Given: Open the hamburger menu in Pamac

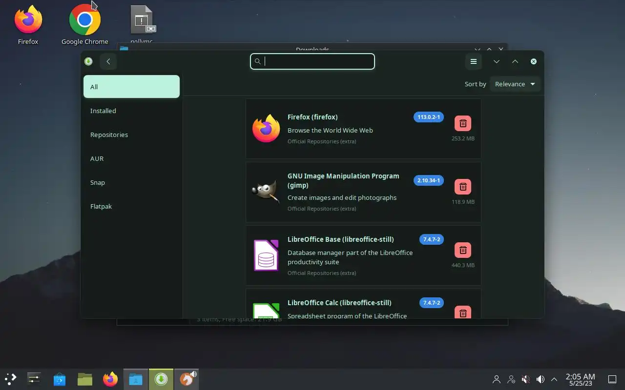Looking at the screenshot, I should [473, 61].
